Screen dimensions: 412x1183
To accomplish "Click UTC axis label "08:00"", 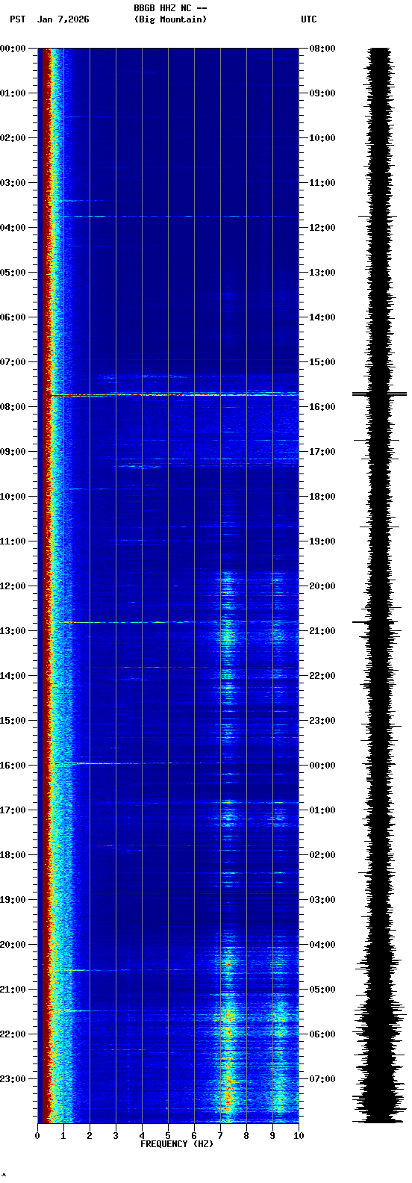I will coord(322,49).
